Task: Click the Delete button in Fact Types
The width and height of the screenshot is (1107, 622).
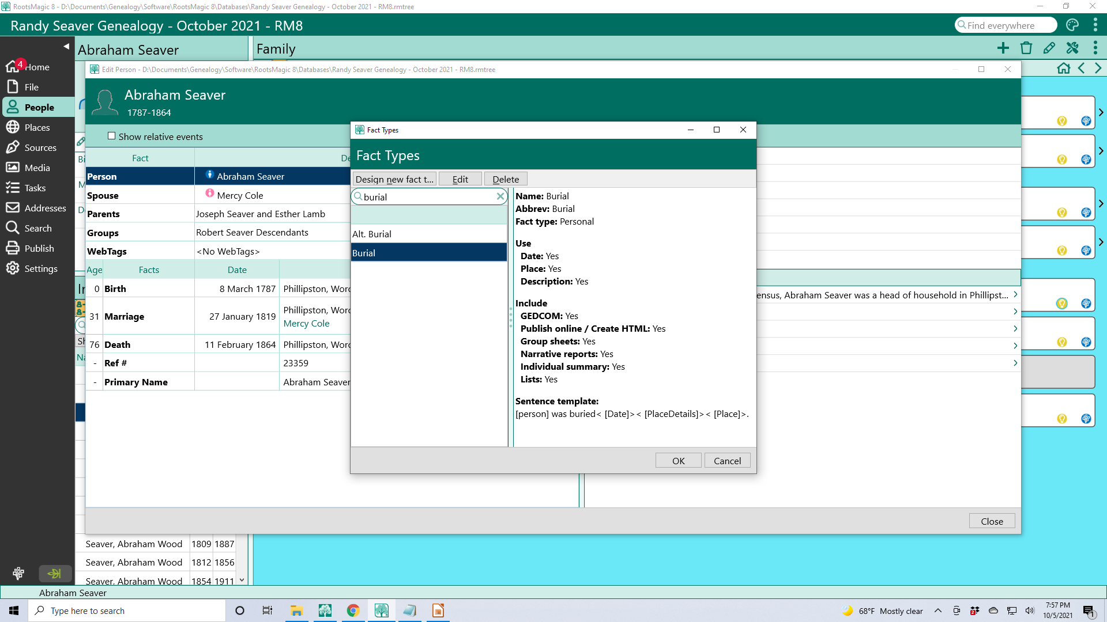Action: [x=506, y=179]
